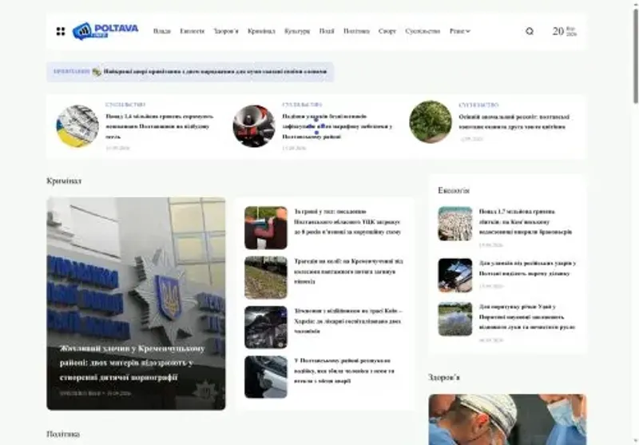Open the sidebar debris wreckage thumbnail
The width and height of the screenshot is (639, 445).
tap(455, 275)
